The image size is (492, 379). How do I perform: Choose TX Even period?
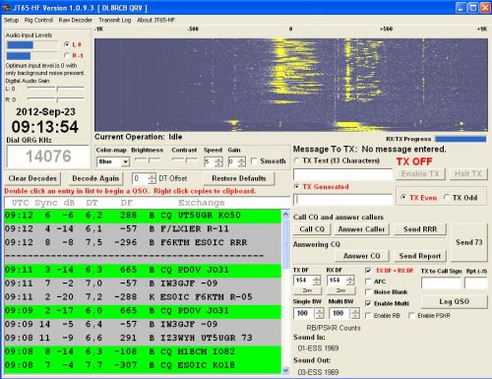pyautogui.click(x=403, y=197)
